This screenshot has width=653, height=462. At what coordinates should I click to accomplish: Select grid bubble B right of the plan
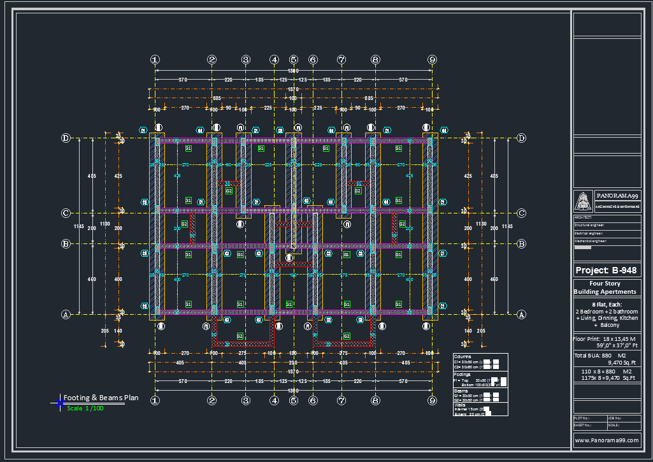coord(521,244)
